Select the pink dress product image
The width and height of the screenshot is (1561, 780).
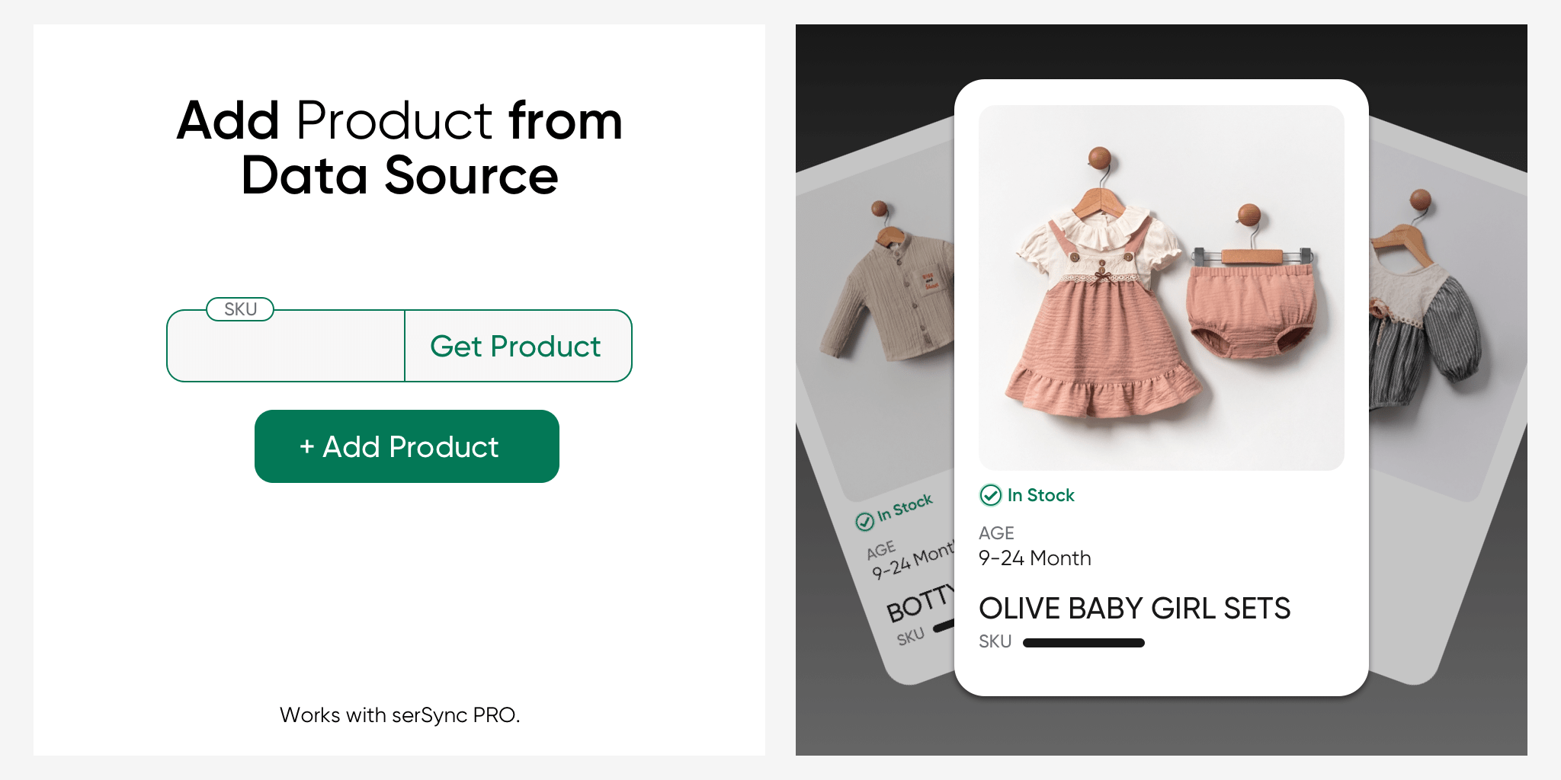(x=1162, y=288)
